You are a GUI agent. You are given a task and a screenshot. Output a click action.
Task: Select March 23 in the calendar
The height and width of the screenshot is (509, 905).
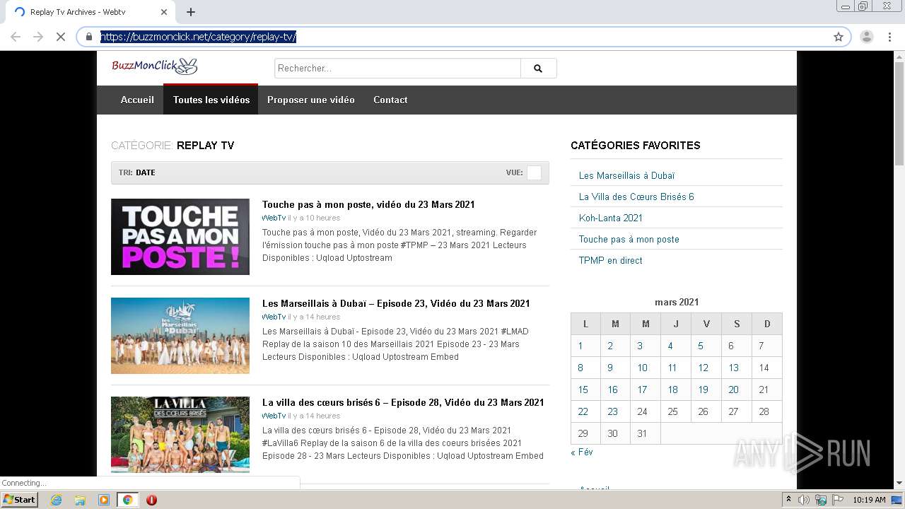point(612,411)
